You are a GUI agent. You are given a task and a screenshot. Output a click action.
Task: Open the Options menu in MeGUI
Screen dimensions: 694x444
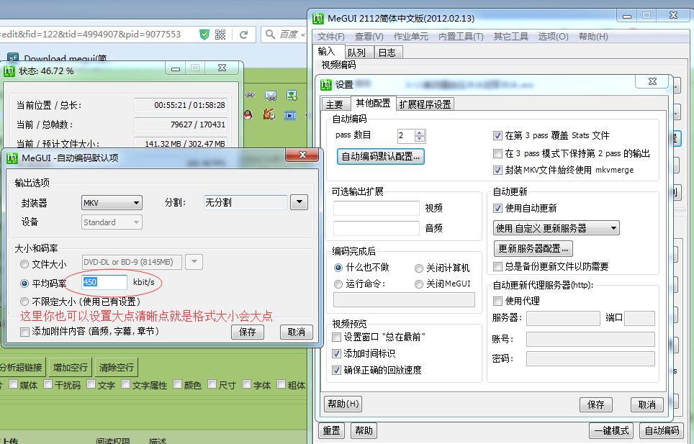(x=553, y=36)
